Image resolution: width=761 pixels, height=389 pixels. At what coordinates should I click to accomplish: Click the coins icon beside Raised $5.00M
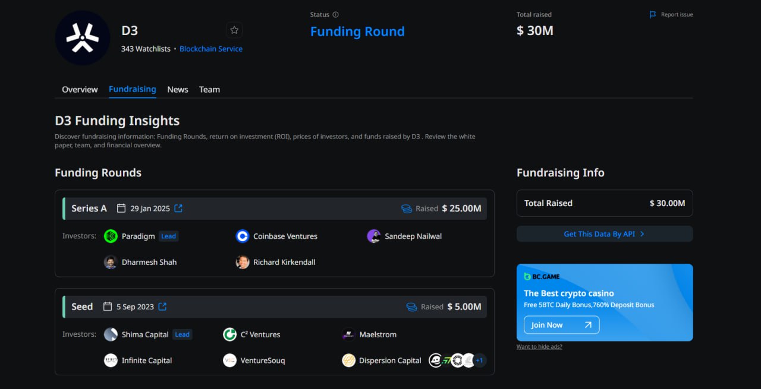point(411,307)
